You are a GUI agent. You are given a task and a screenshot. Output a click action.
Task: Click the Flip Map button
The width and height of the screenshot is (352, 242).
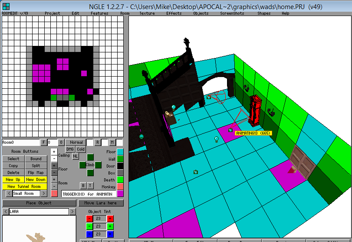(36, 173)
